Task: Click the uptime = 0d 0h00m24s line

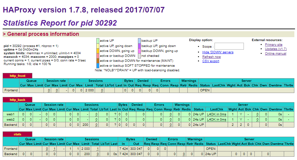Action: click(x=21, y=49)
